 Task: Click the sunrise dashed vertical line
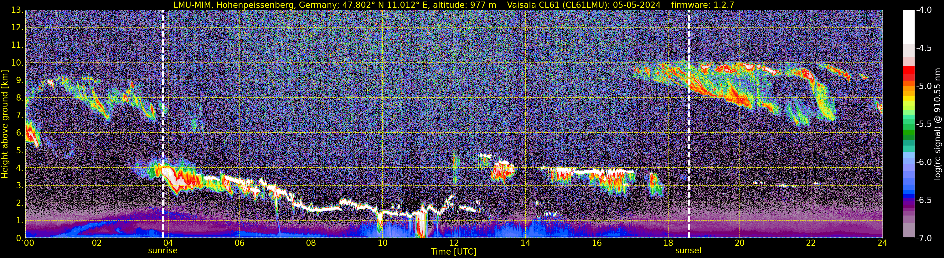point(163,124)
